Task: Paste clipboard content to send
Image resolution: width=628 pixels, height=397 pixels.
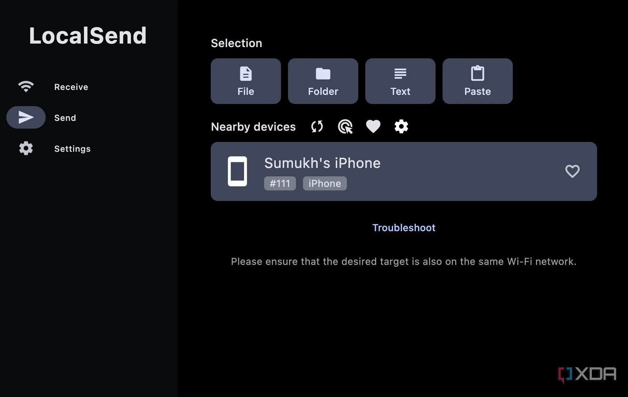Action: tap(478, 81)
